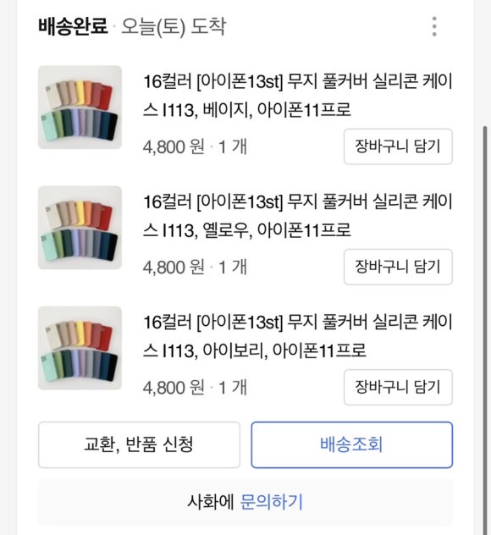Click the 4,800 원 price of 아이보리 item

pos(174,388)
